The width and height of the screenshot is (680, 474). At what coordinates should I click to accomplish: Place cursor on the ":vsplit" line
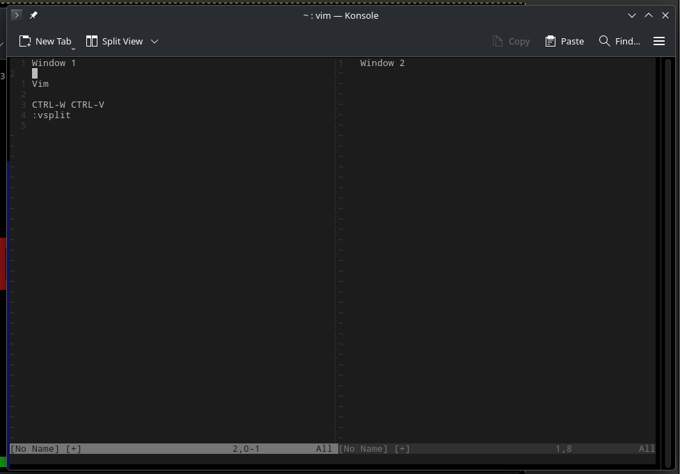point(52,115)
